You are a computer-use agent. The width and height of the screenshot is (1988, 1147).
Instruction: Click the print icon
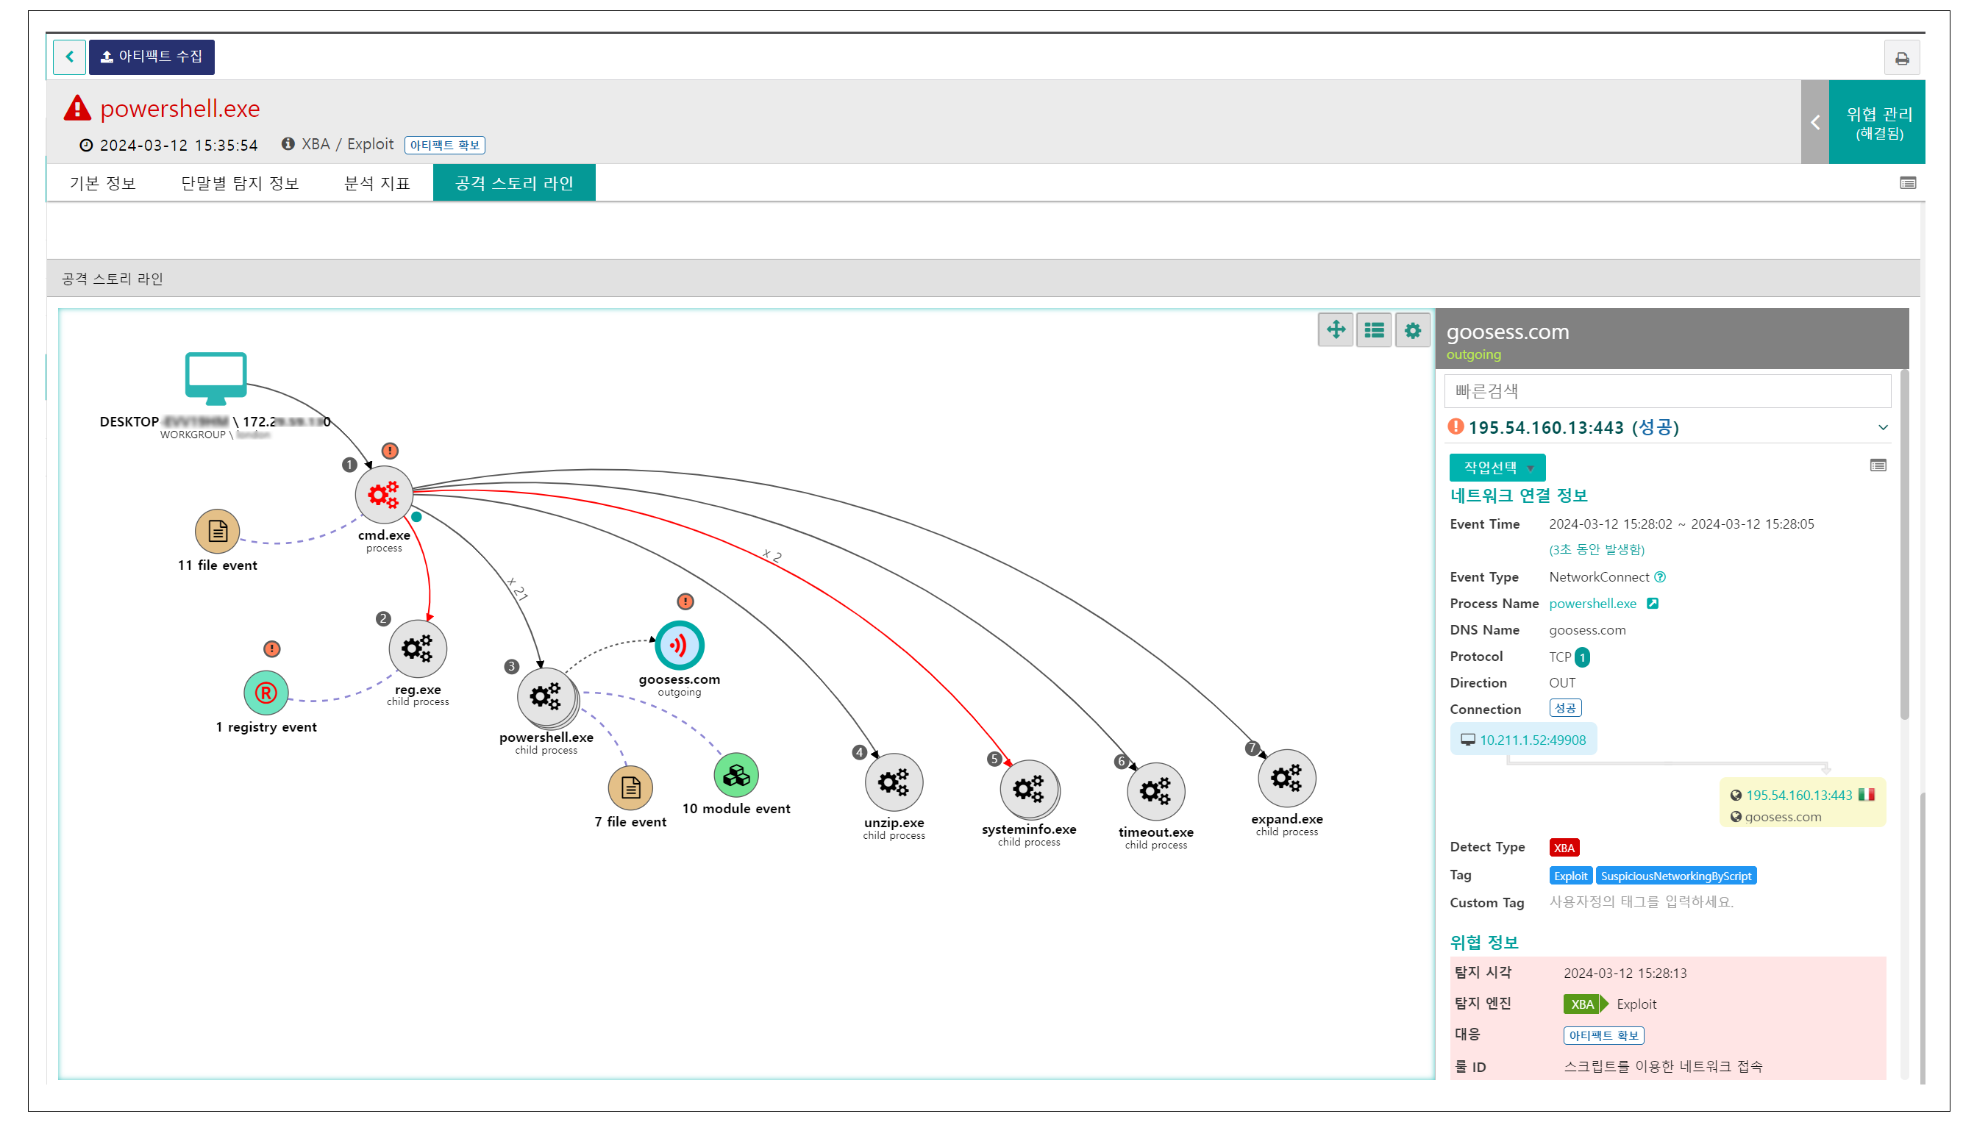click(x=1901, y=58)
